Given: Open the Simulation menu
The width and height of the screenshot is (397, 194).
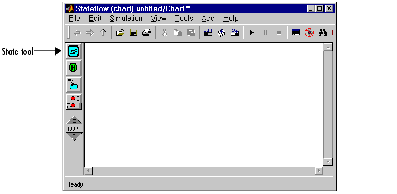Looking at the screenshot, I should (x=126, y=19).
